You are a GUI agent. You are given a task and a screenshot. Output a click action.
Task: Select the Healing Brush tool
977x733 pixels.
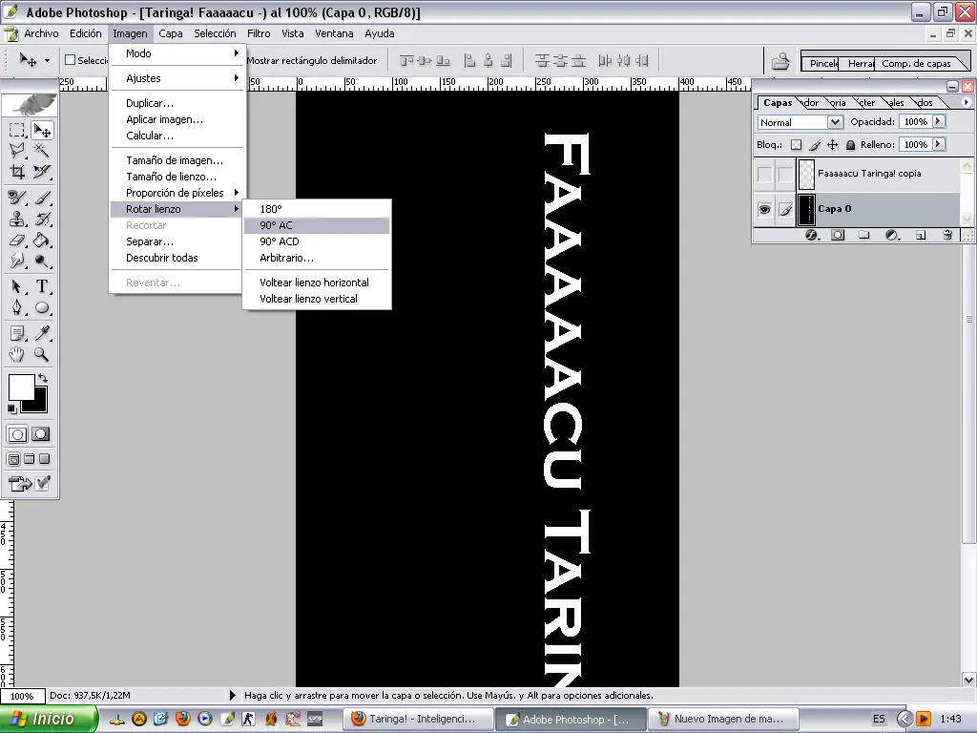tap(17, 198)
